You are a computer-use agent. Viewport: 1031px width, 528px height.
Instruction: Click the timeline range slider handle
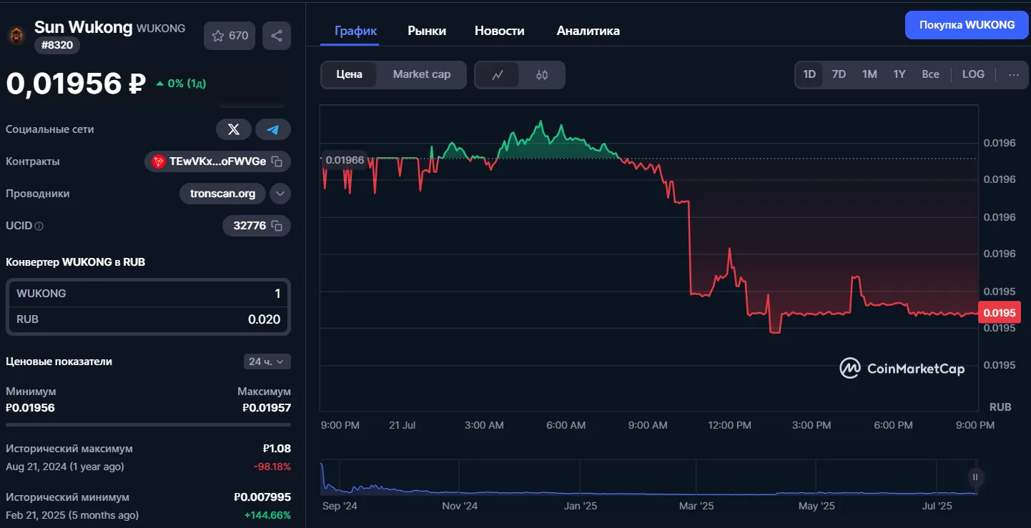click(x=975, y=477)
